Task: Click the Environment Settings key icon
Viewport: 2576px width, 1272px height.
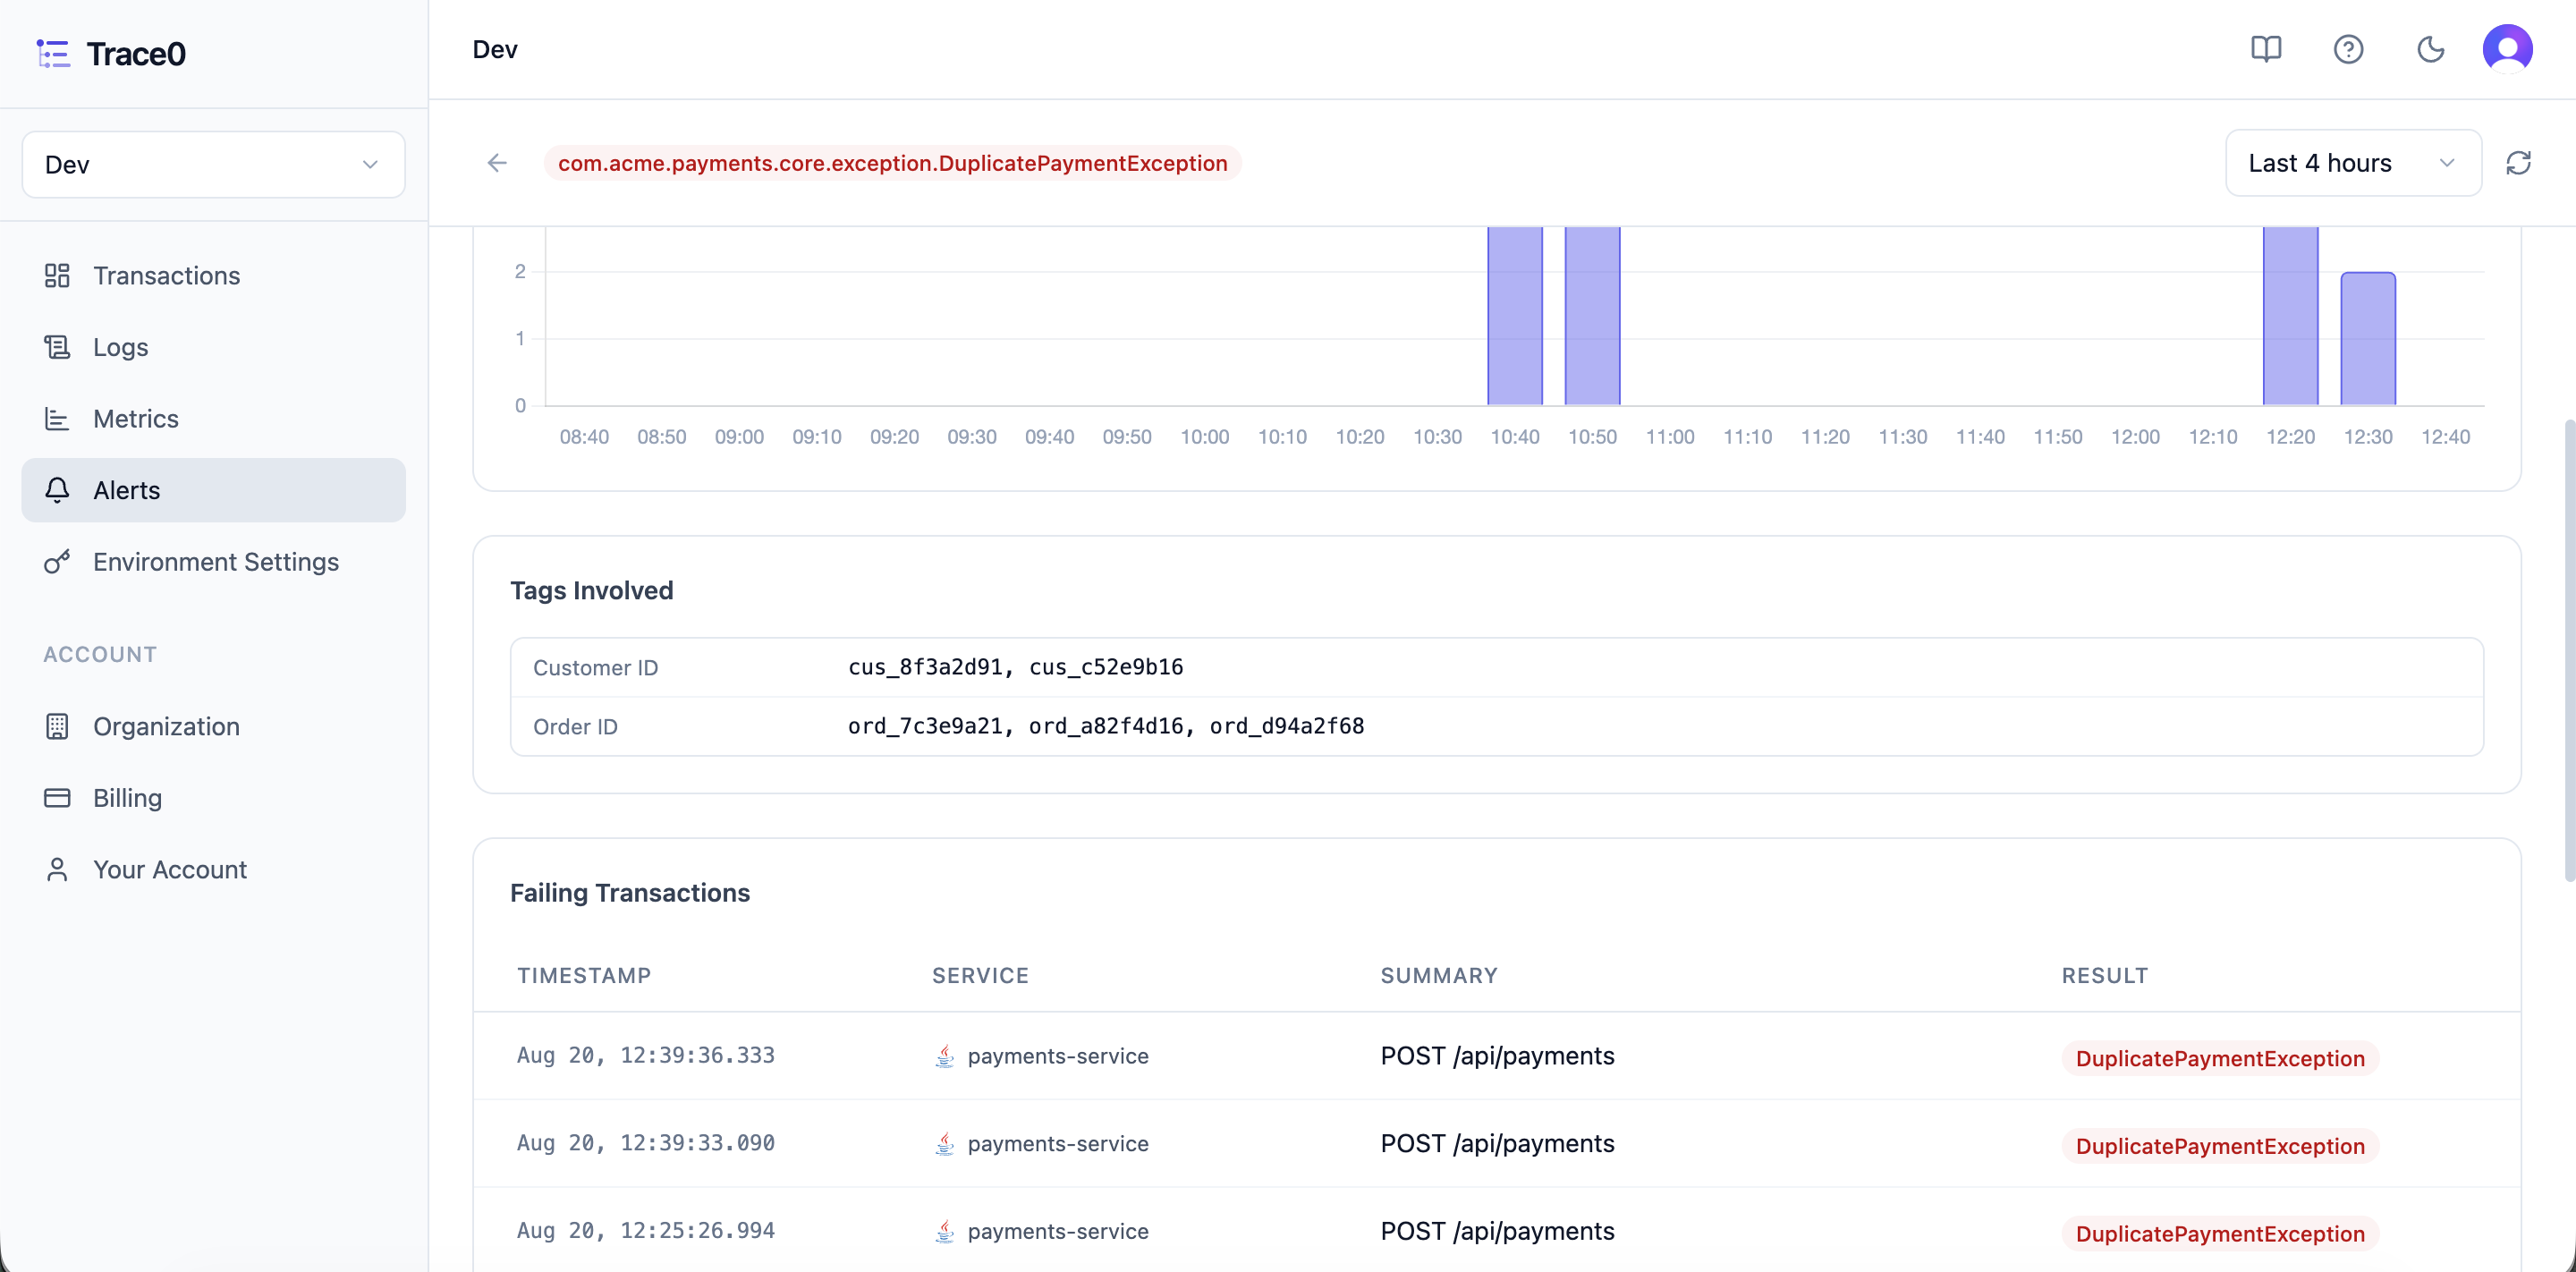Action: (x=57, y=562)
